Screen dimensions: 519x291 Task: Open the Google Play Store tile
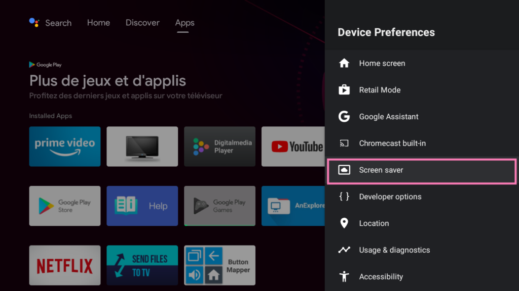pos(65,206)
